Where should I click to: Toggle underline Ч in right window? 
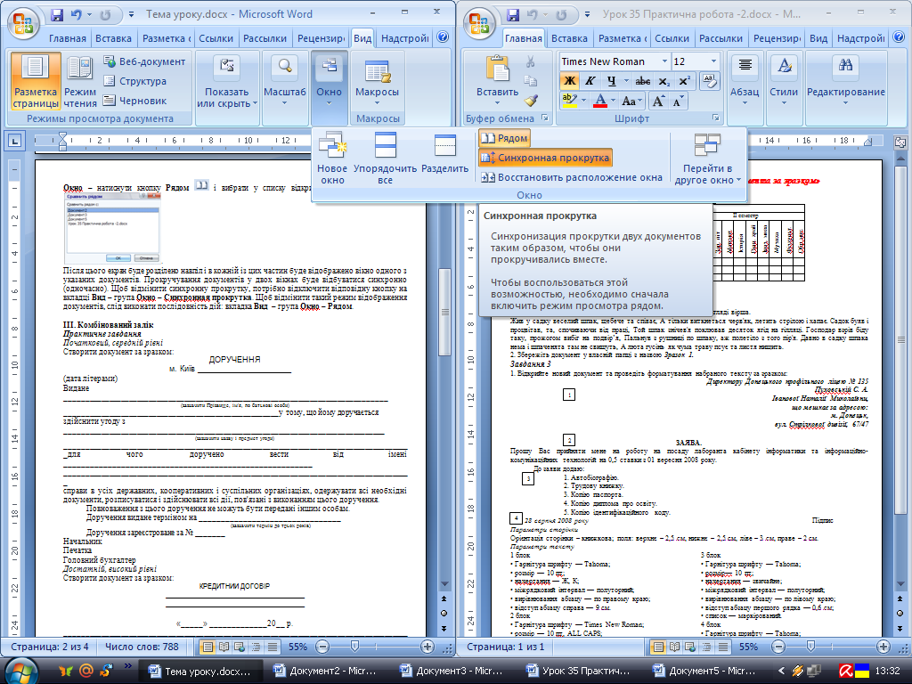[x=611, y=81]
